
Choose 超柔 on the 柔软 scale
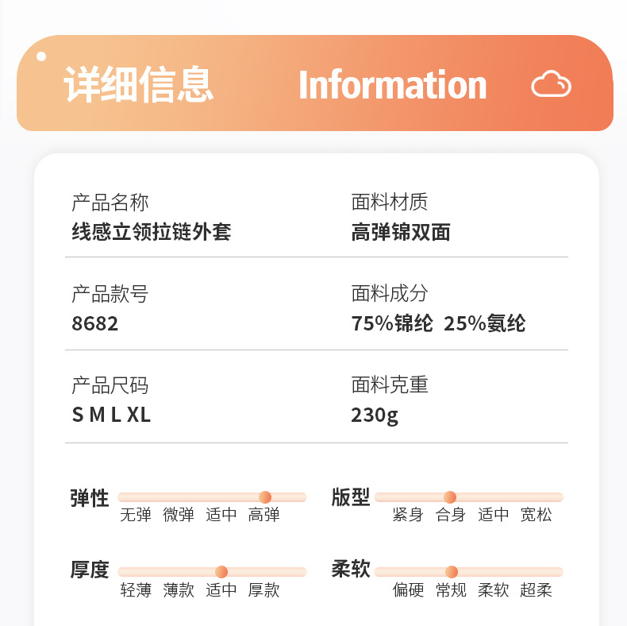coord(536,590)
